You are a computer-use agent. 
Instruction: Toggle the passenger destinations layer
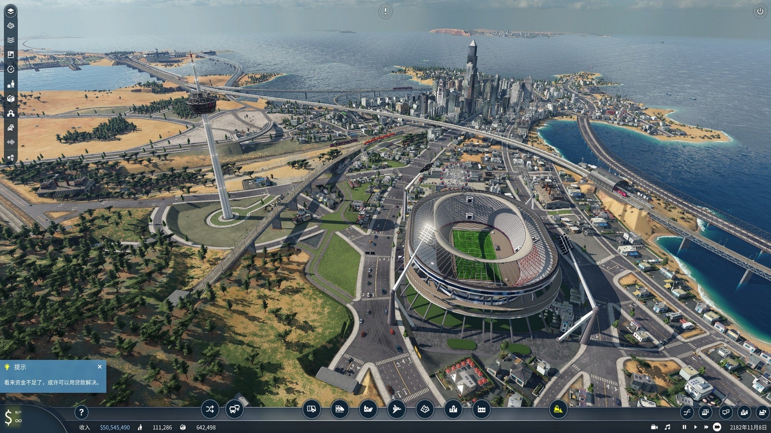click(x=11, y=84)
